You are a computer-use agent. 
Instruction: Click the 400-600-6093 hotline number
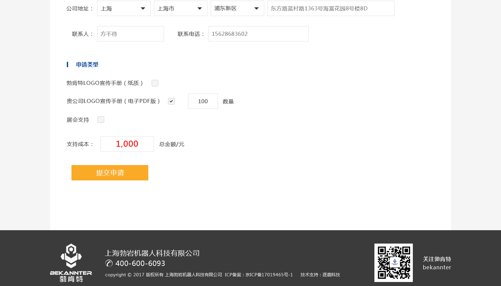140,263
